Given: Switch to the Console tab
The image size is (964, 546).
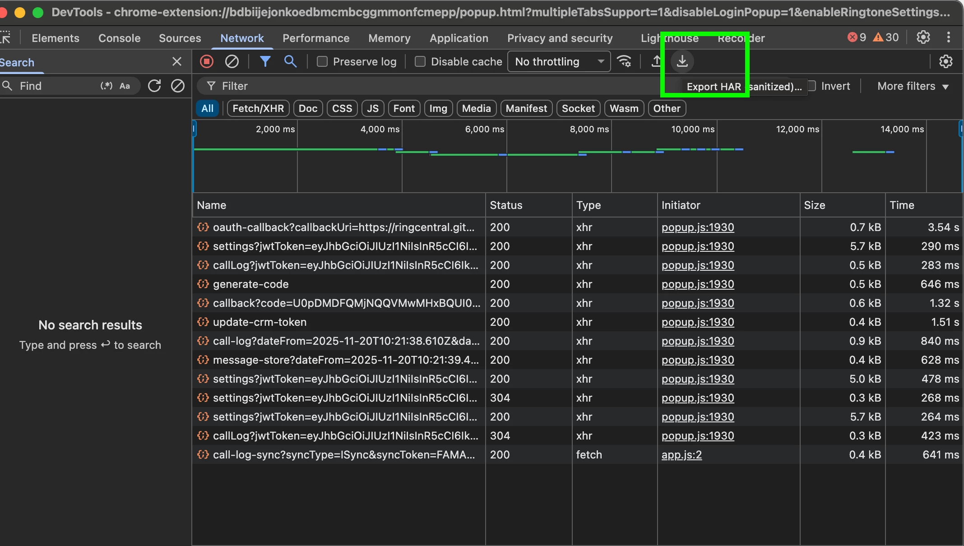Looking at the screenshot, I should tap(119, 38).
